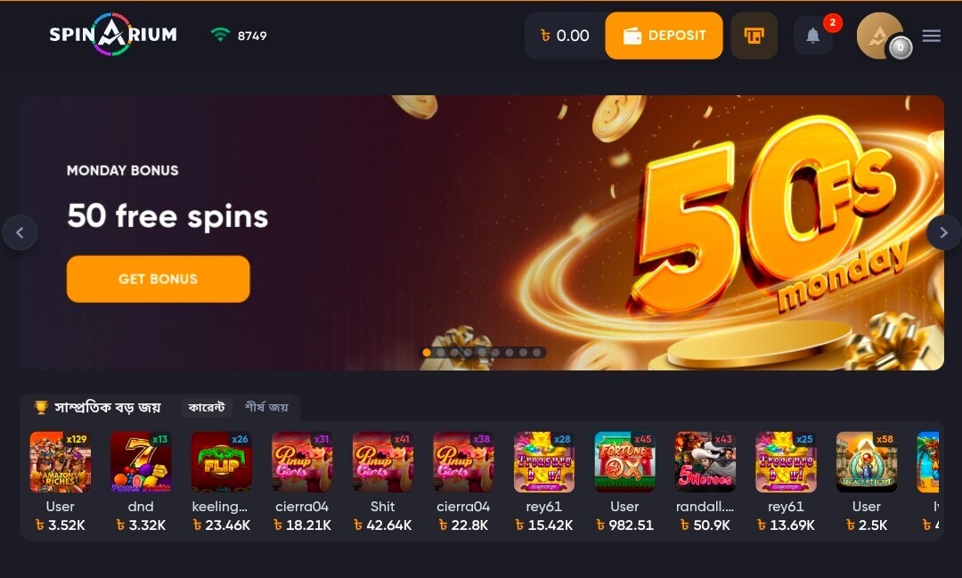The image size is (962, 578).
Task: Go to the next banner slide
Action: coord(943,232)
